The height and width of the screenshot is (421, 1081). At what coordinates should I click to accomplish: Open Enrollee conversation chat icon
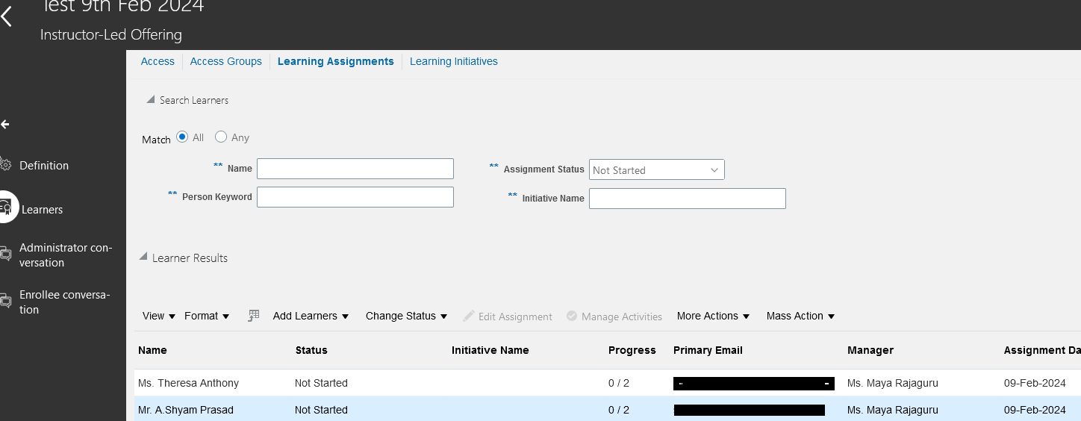tap(5, 302)
